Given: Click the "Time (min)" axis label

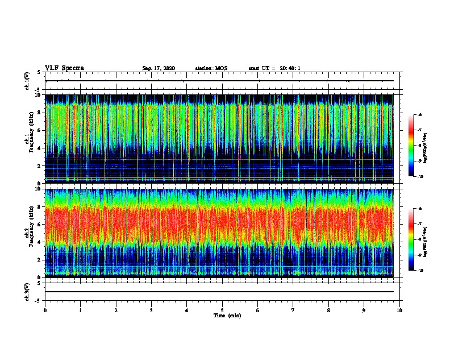Looking at the screenshot, I should 227,316.
